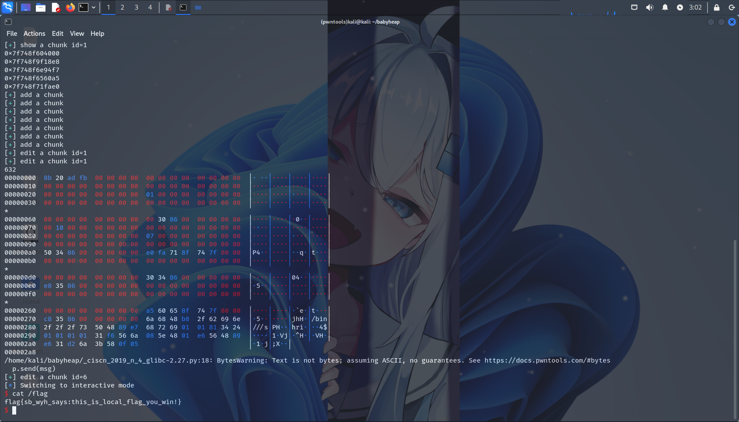
Task: Open the Actions menu in terminal
Action: [34, 34]
